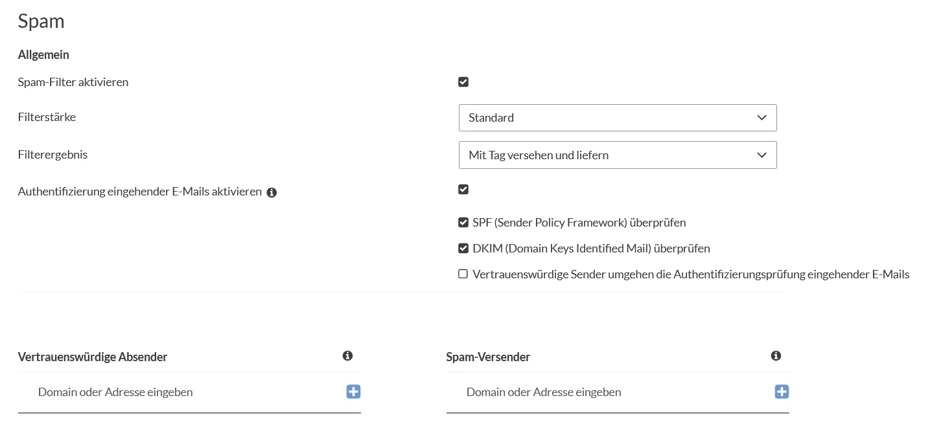Click the Filterergebnis label text
930x422 pixels.
pos(52,155)
